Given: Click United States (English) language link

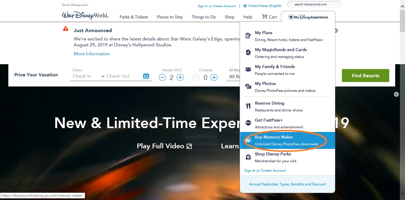Looking at the screenshot, I should (265, 6).
